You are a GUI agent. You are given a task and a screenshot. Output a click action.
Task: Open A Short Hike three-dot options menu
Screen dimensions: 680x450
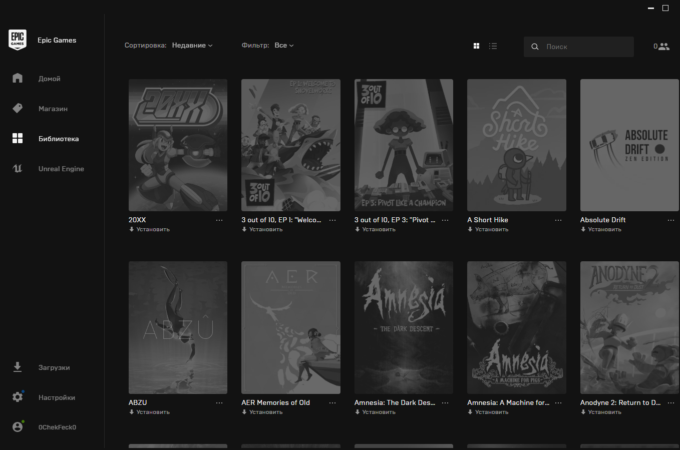[558, 220]
